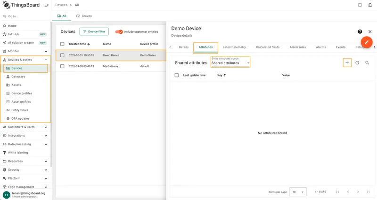Open Device profiles page
Screen dimensions: 377x200
coord(26,93)
